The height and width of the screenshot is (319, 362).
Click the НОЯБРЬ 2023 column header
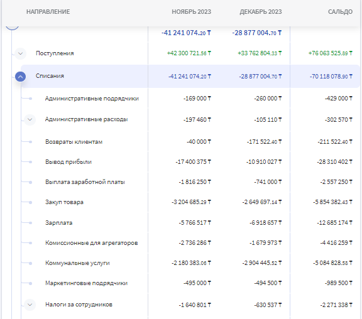tap(192, 12)
